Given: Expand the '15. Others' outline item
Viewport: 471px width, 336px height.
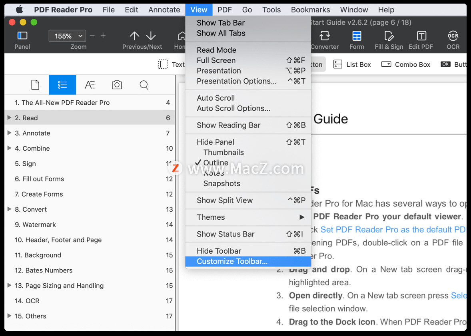Looking at the screenshot, I should pyautogui.click(x=9, y=316).
